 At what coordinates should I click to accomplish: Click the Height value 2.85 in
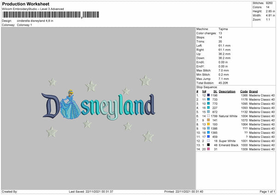click(x=270, y=11)
